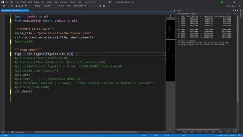
Task: Open Output panel window position dropdown arrow
Action: pyautogui.click(x=233, y=11)
